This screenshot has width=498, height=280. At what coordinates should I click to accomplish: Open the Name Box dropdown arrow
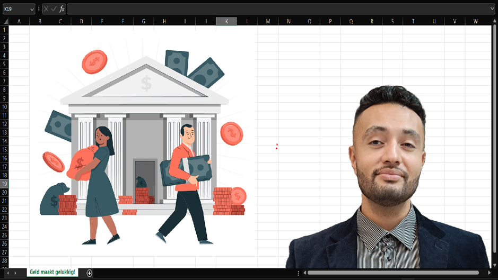[32, 9]
